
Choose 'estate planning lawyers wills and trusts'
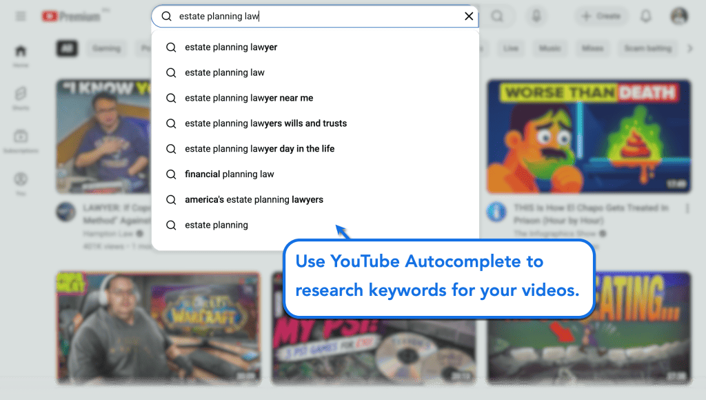coord(315,123)
